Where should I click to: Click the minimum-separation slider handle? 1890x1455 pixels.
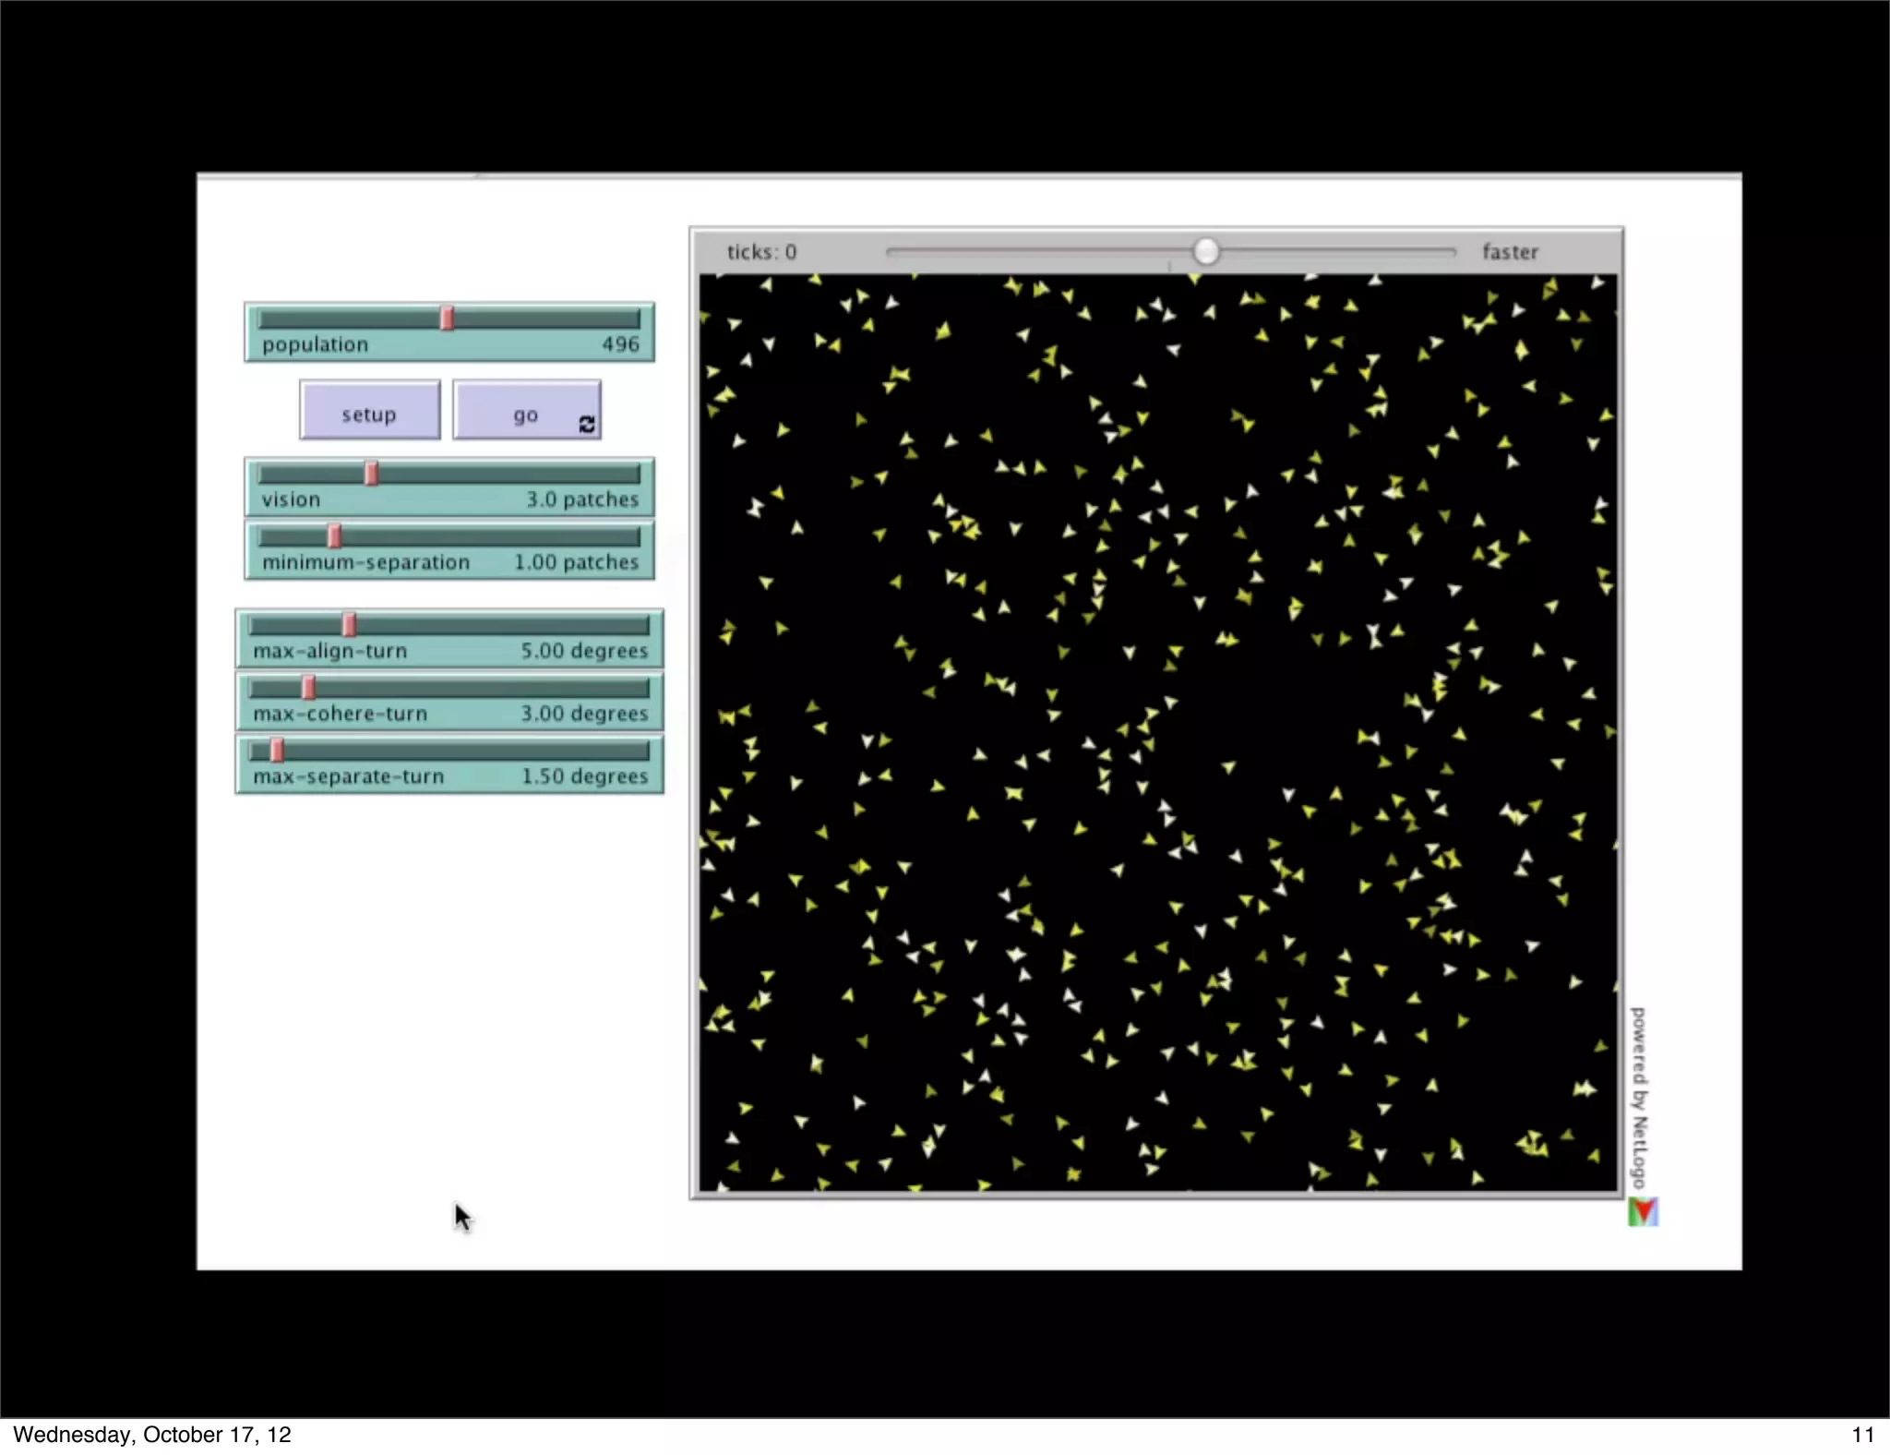[334, 536]
